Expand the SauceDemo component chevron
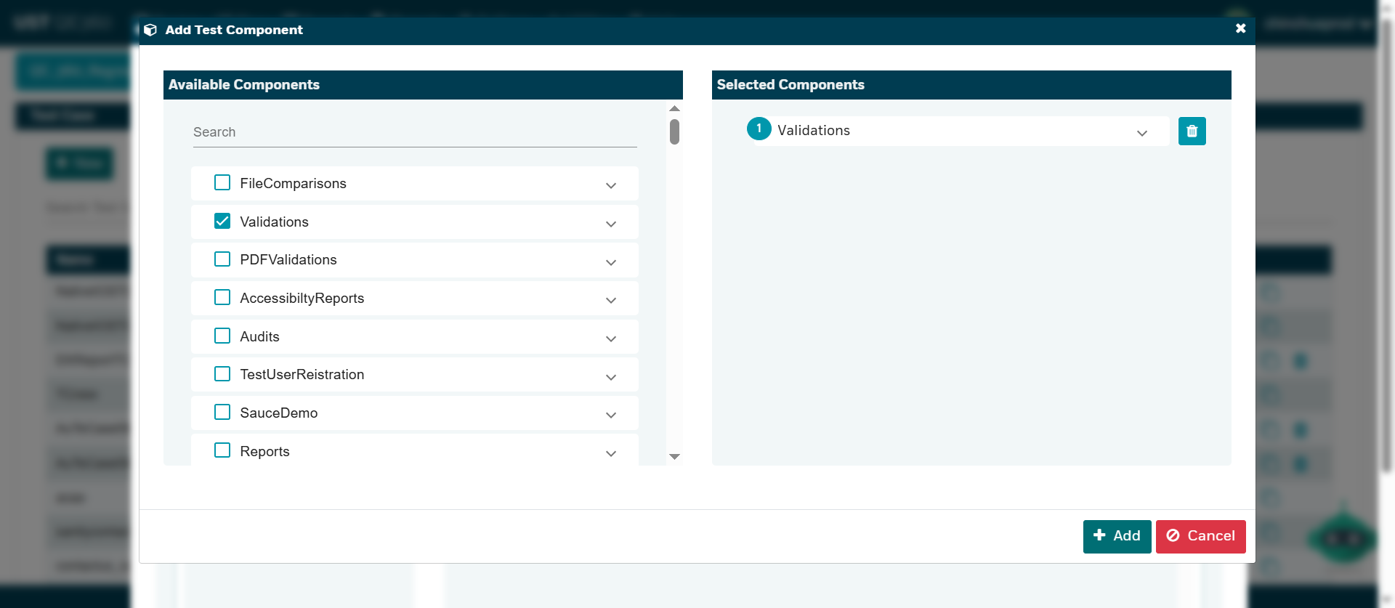1395x608 pixels. point(611,415)
